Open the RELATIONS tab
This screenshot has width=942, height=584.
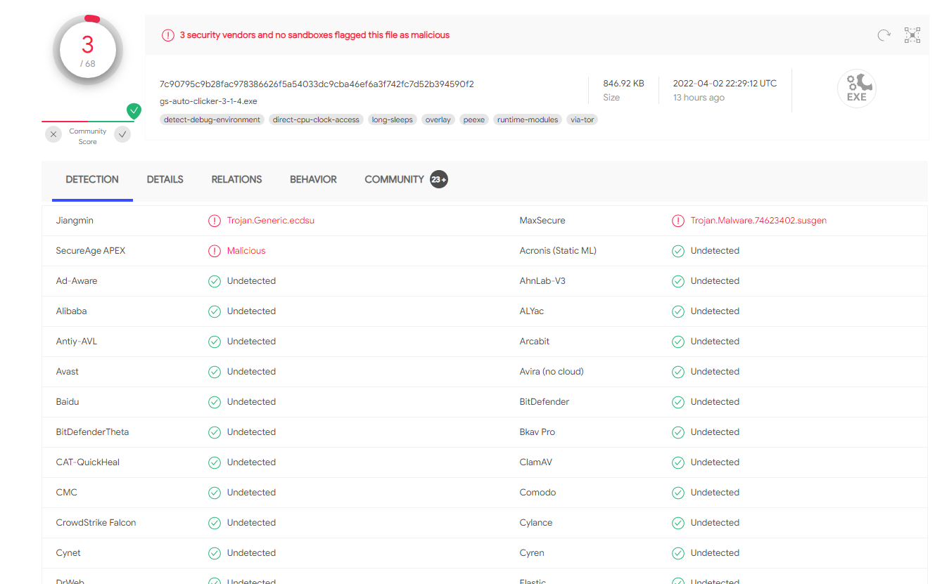pos(236,180)
